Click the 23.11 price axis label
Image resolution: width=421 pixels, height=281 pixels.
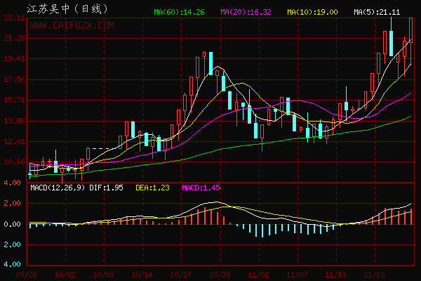click(x=14, y=18)
